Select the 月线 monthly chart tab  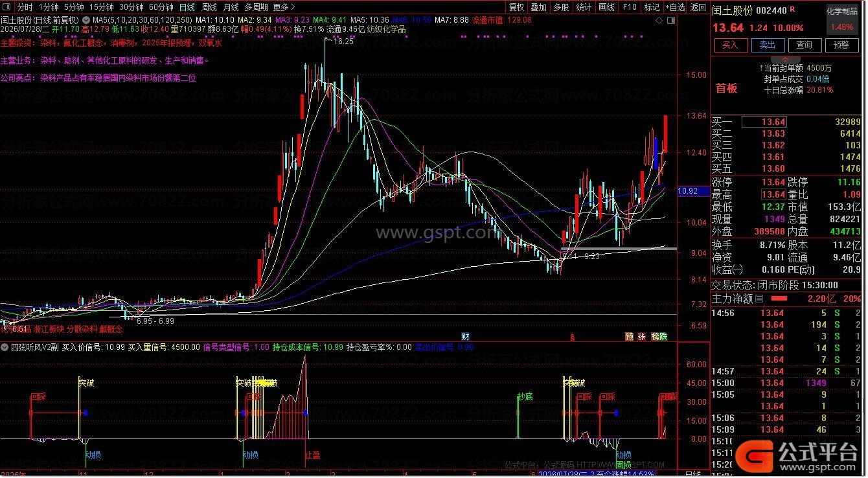(x=231, y=7)
